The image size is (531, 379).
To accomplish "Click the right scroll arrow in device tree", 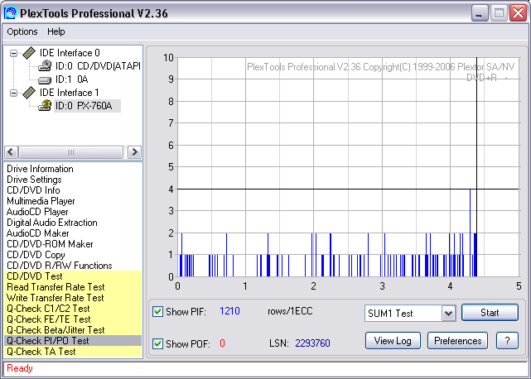I will pos(134,152).
